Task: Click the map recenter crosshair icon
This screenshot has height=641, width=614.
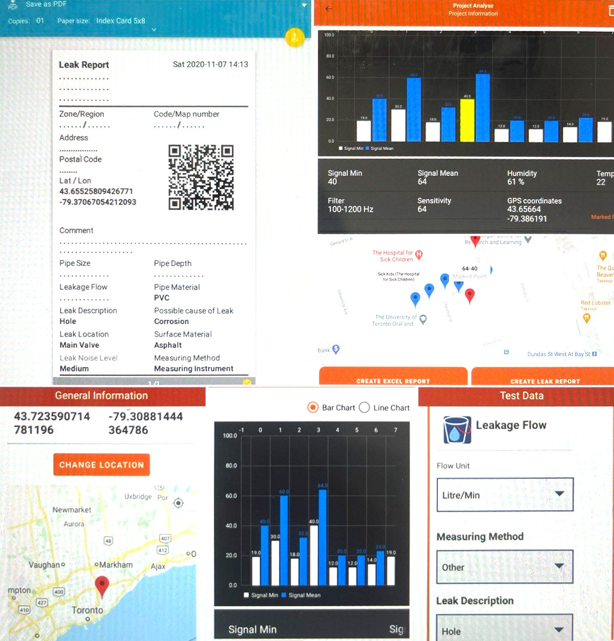Action: pyautogui.click(x=178, y=503)
